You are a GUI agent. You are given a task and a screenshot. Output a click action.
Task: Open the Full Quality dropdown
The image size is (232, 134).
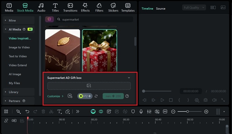pos(194,8)
